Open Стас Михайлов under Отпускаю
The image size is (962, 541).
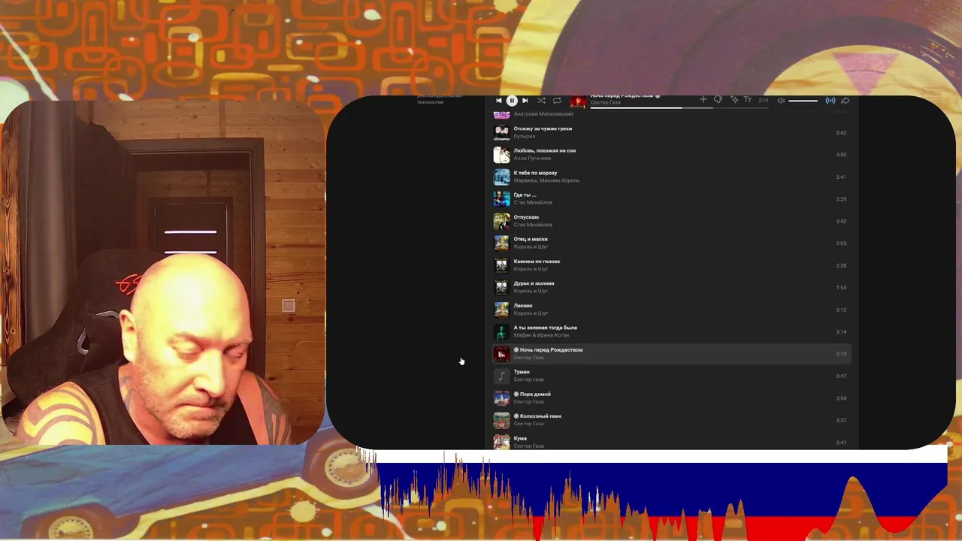[x=533, y=225]
